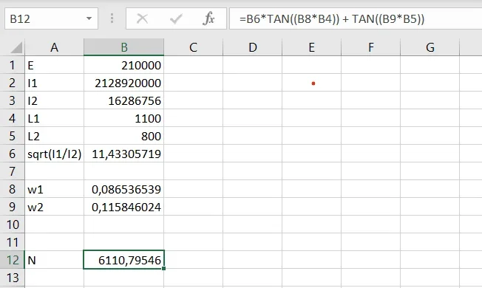Select row 5 header
Screen dimensions: 482x288
pos(13,136)
